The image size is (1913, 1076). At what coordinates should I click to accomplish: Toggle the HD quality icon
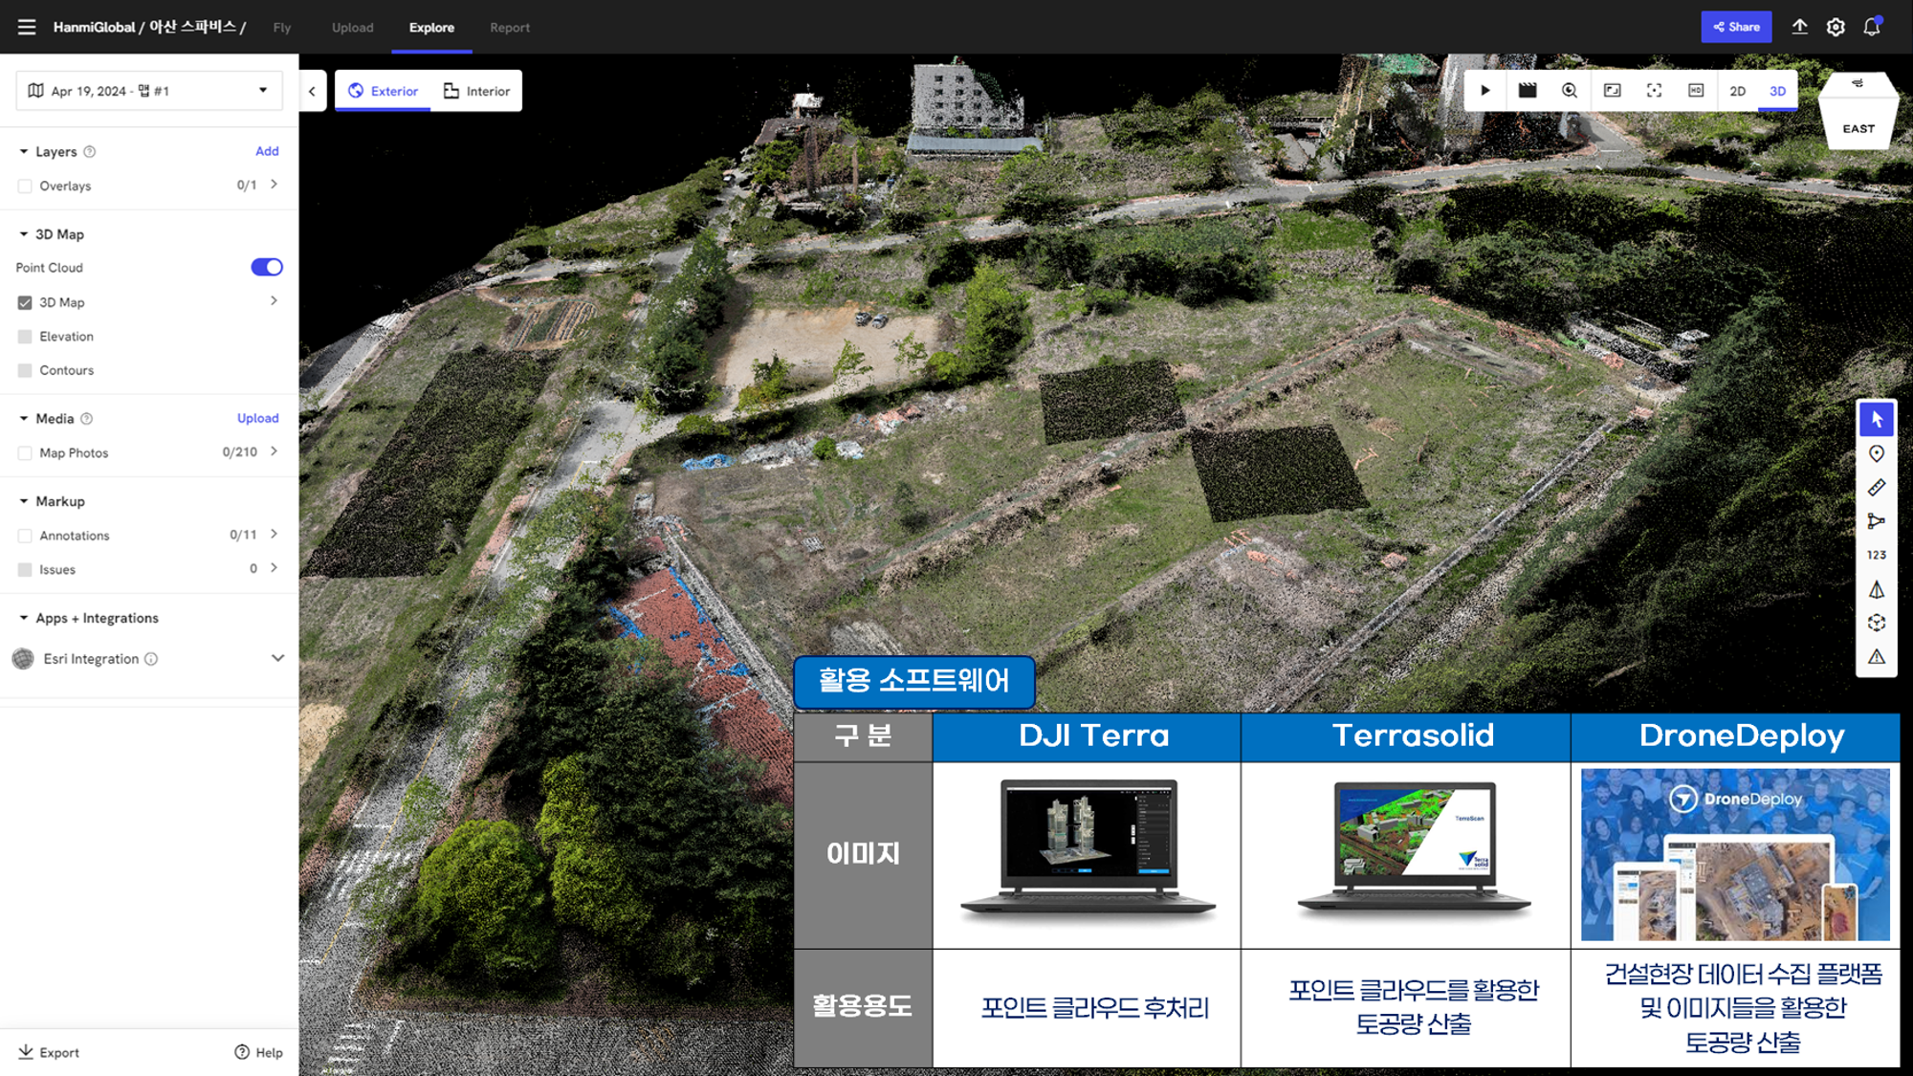[x=1696, y=91]
